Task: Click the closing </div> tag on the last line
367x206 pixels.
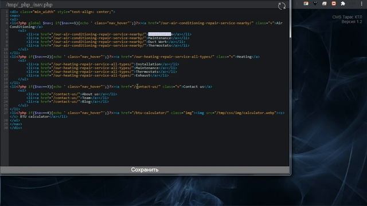Action: click(x=16, y=128)
